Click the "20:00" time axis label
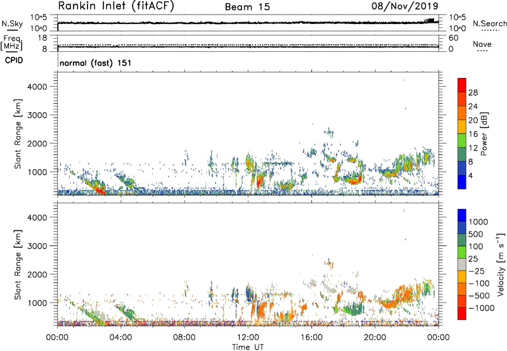The height and width of the screenshot is (351, 507). point(375,338)
